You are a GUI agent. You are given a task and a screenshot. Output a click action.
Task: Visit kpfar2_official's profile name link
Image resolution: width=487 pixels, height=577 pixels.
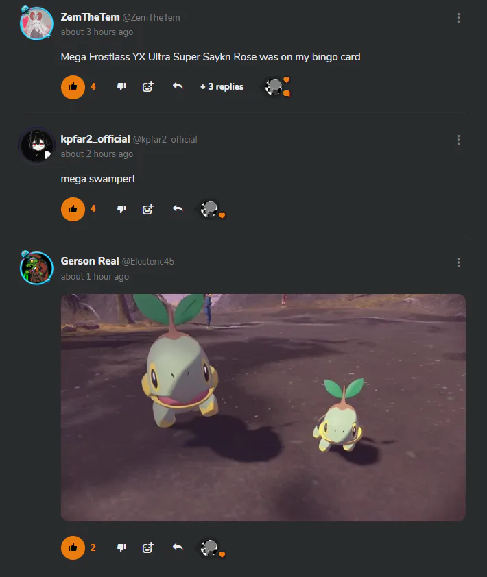click(x=95, y=139)
